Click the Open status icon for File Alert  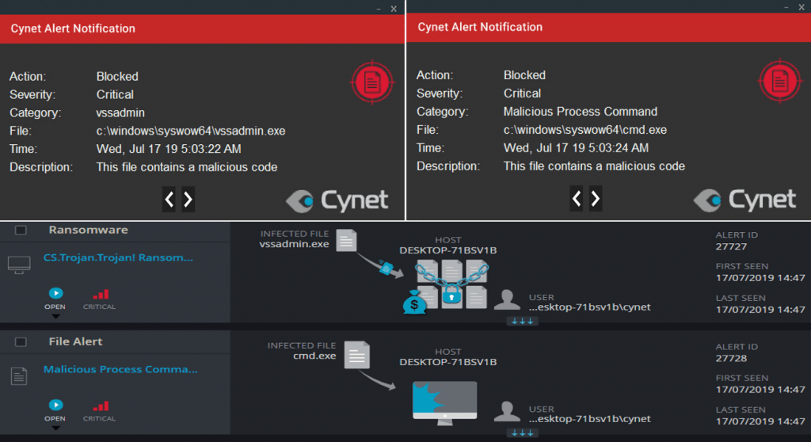coord(55,405)
